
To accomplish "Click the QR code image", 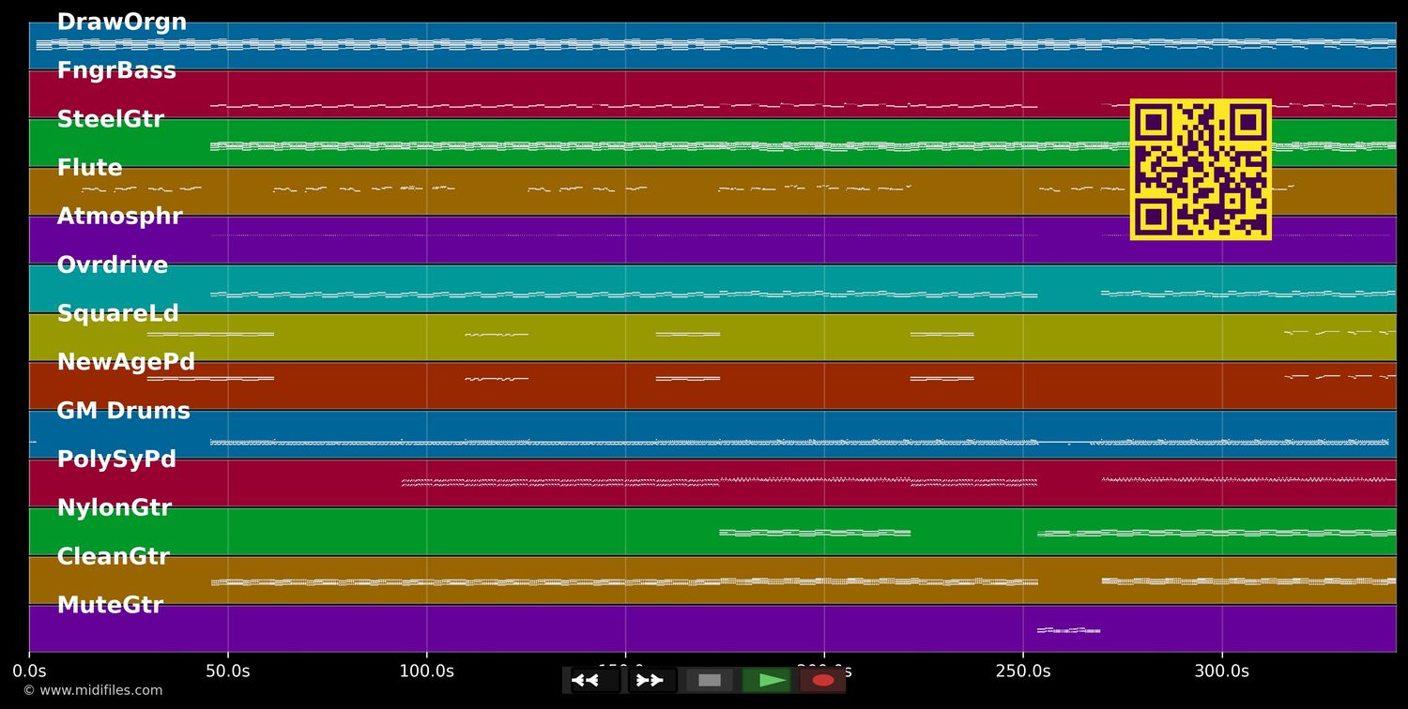I will 1201,170.
